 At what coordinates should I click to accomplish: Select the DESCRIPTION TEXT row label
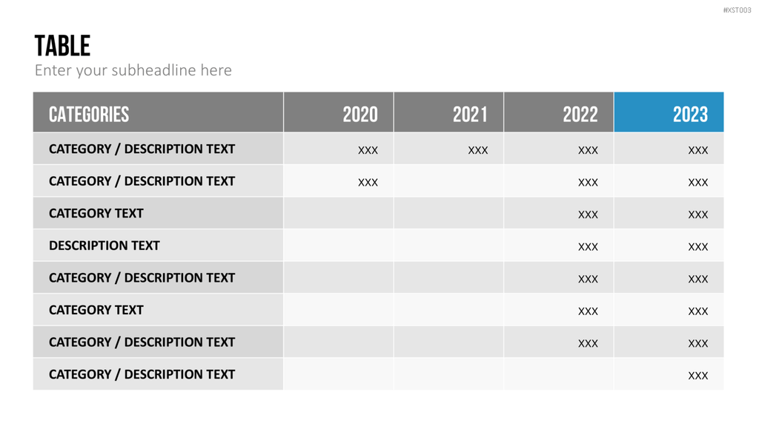[x=104, y=246]
